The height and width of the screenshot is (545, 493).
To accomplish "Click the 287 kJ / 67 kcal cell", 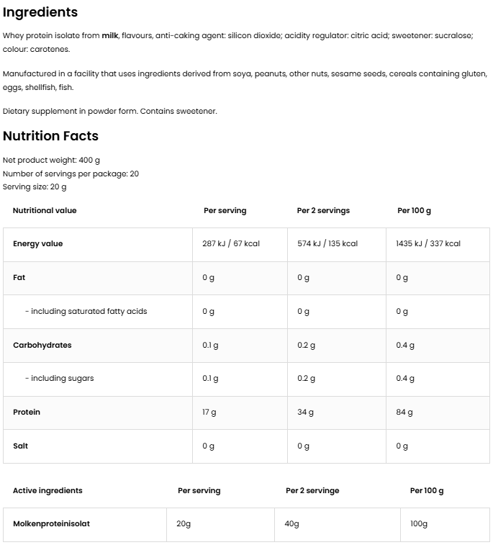I will (231, 244).
